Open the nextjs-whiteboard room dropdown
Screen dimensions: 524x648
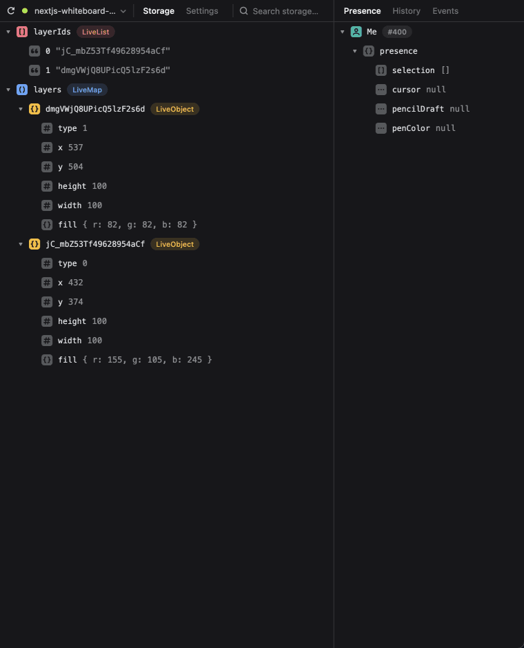(123, 10)
